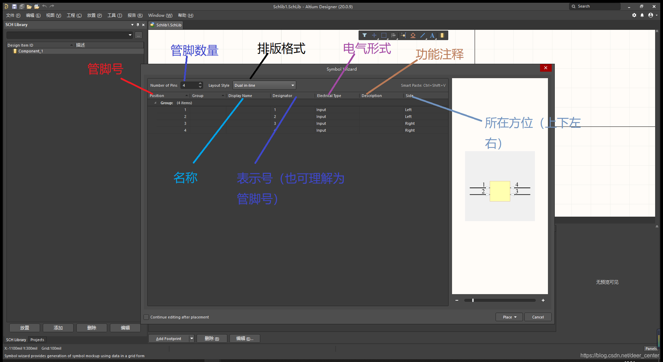Switch to the Projects tab

point(37,339)
